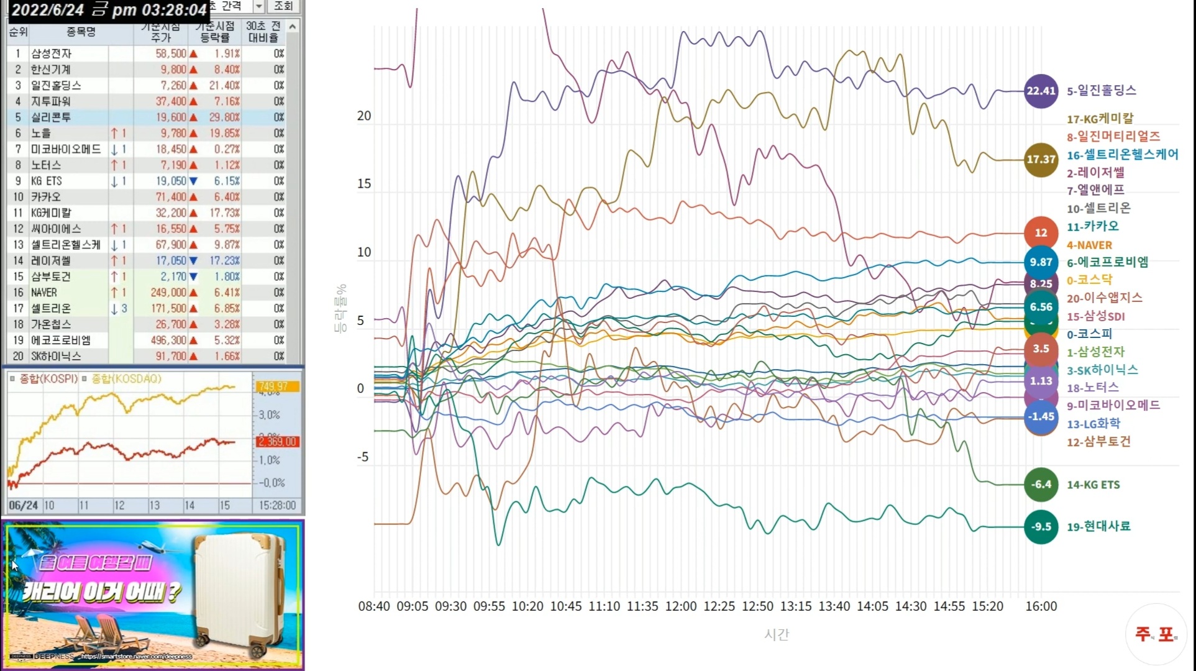Click the 749.97 KOSDAQ value tag
Image resolution: width=1196 pixels, height=671 pixels.
pyautogui.click(x=277, y=386)
